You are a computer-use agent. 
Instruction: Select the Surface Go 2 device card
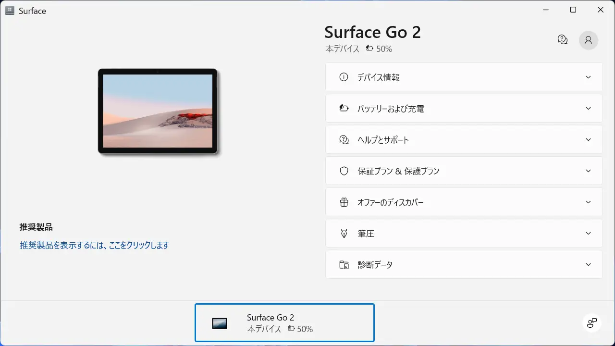coord(284,323)
